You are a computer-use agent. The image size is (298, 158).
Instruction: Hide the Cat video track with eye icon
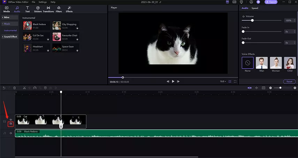11,119
